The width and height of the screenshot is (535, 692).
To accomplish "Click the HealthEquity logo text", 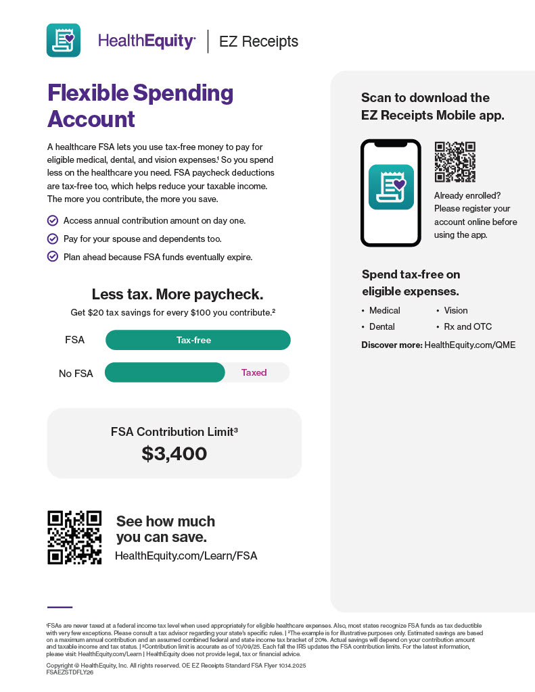I will pyautogui.click(x=147, y=41).
